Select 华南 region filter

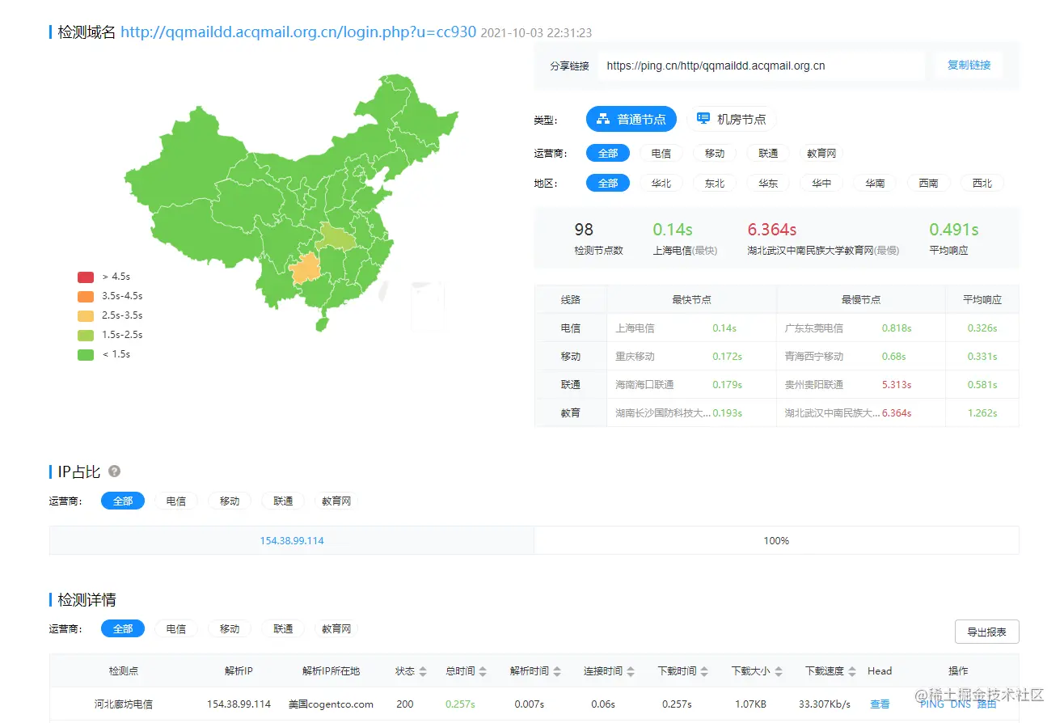[x=875, y=183]
